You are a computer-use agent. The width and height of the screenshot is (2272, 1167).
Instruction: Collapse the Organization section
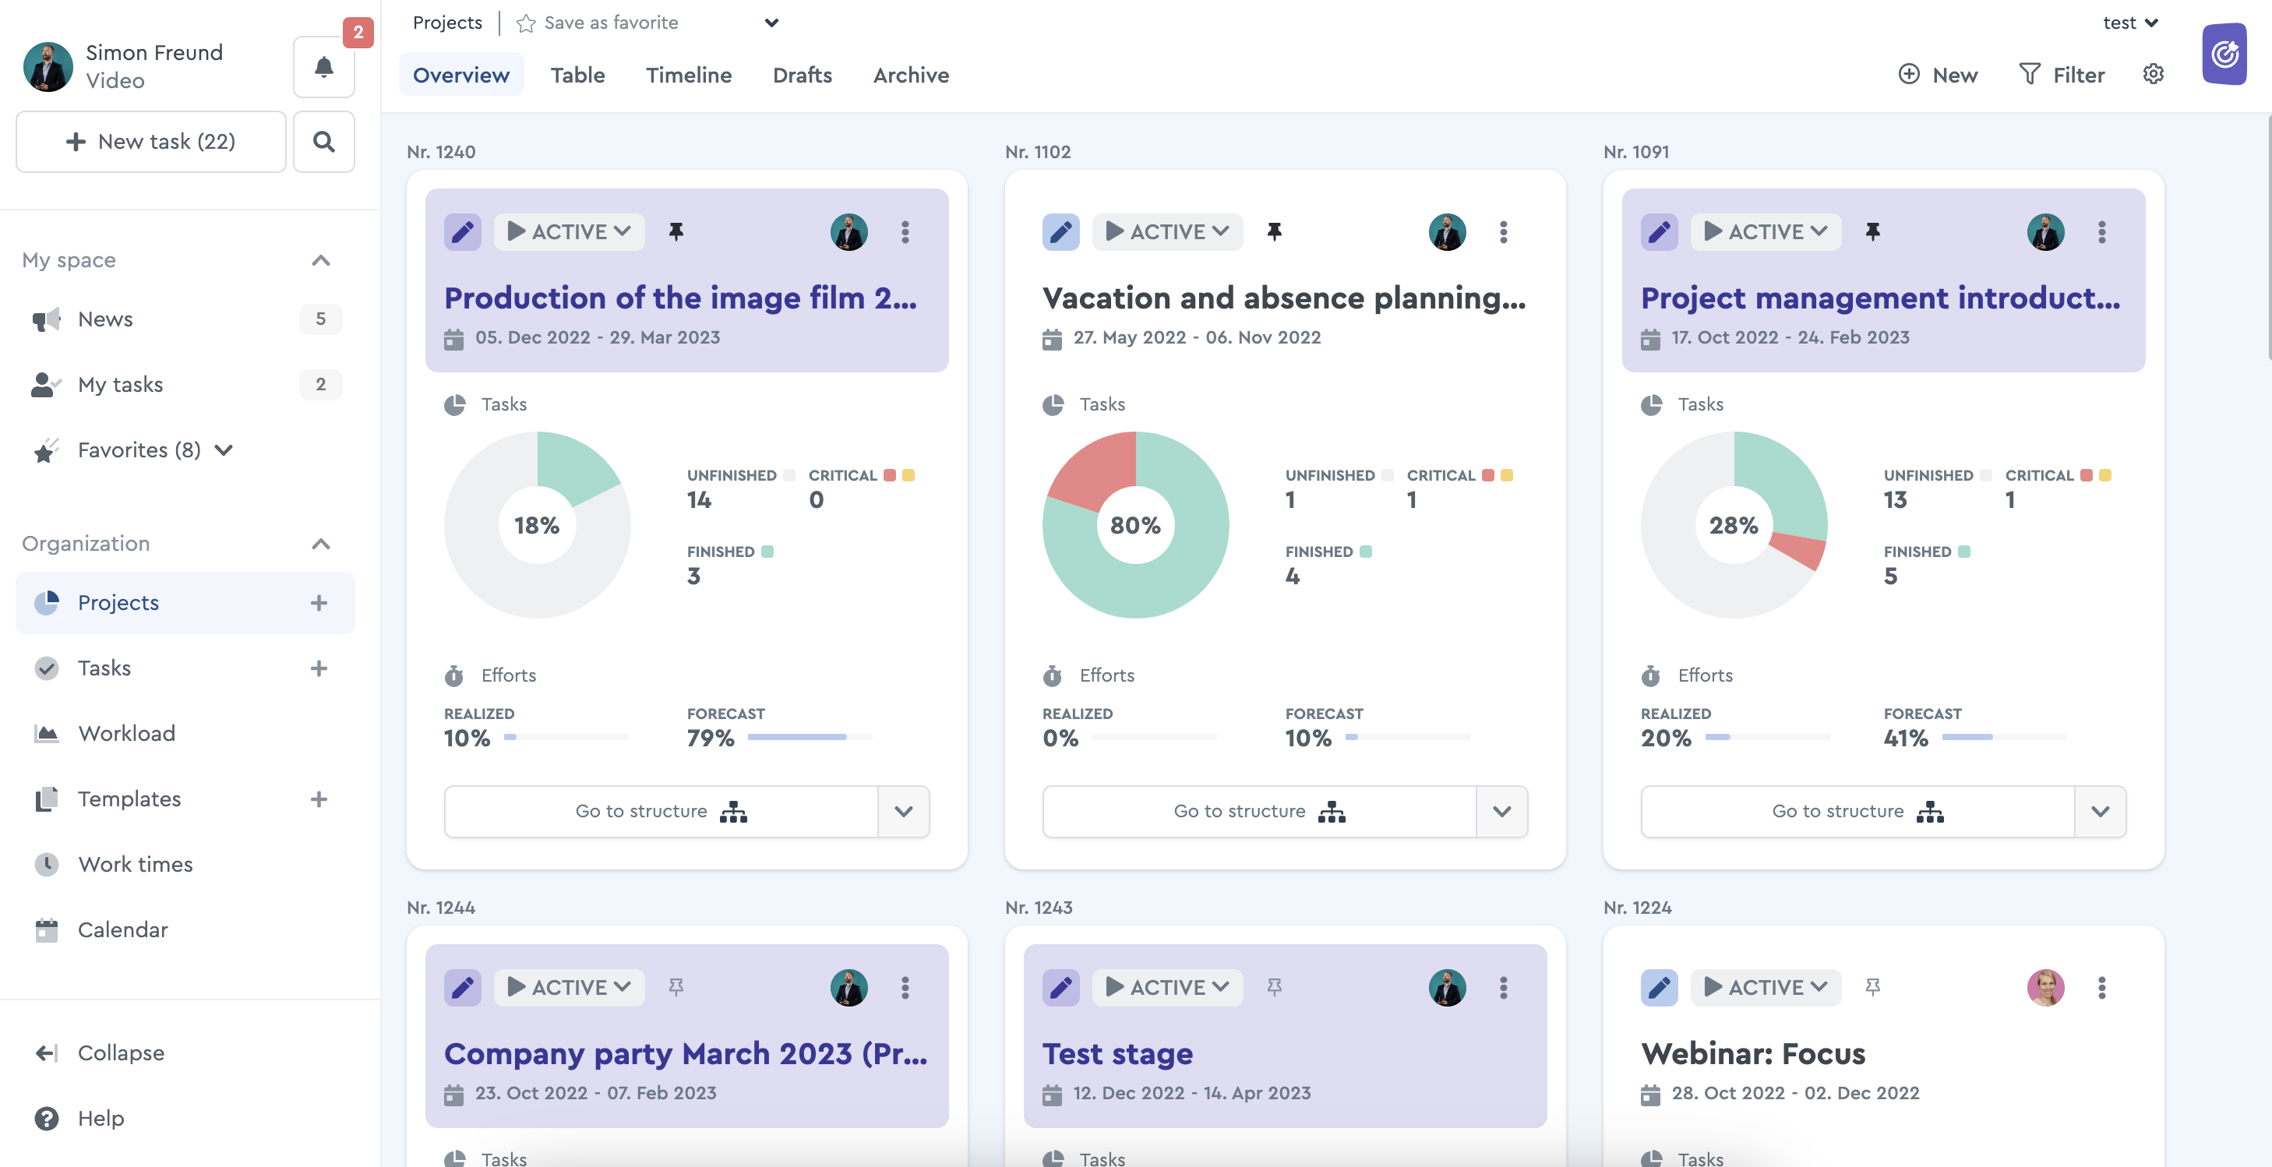point(321,545)
